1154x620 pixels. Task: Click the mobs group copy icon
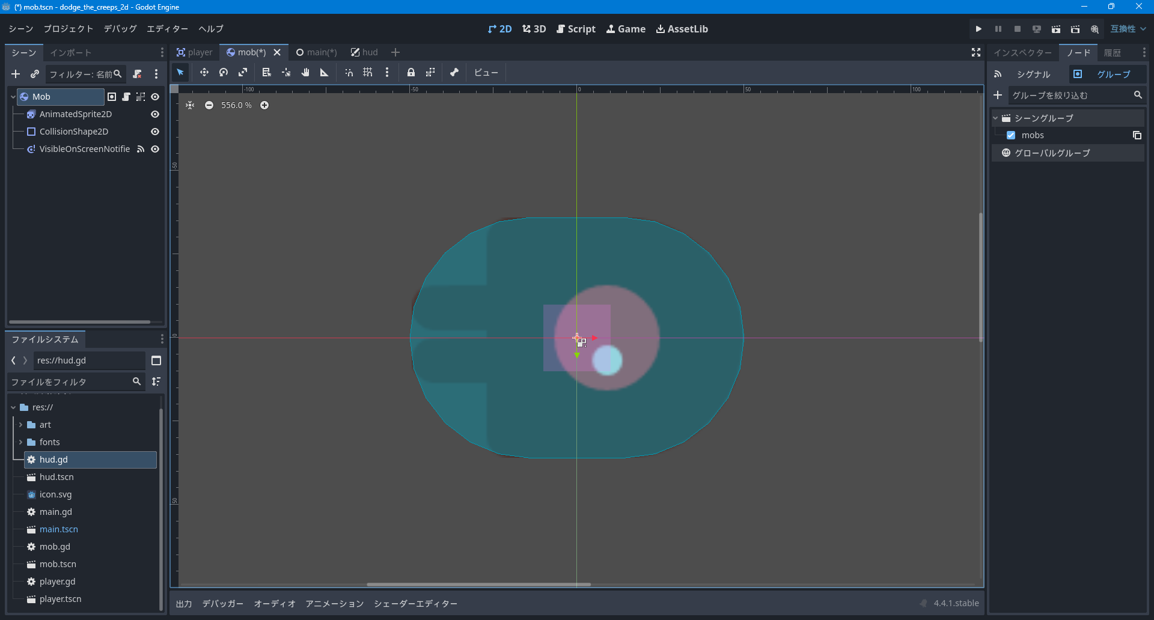(1137, 135)
